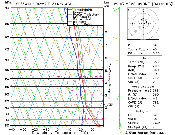The height and width of the screenshot is (135, 175).
Task: Click the StmDir value 249°
Action: (156, 123)
